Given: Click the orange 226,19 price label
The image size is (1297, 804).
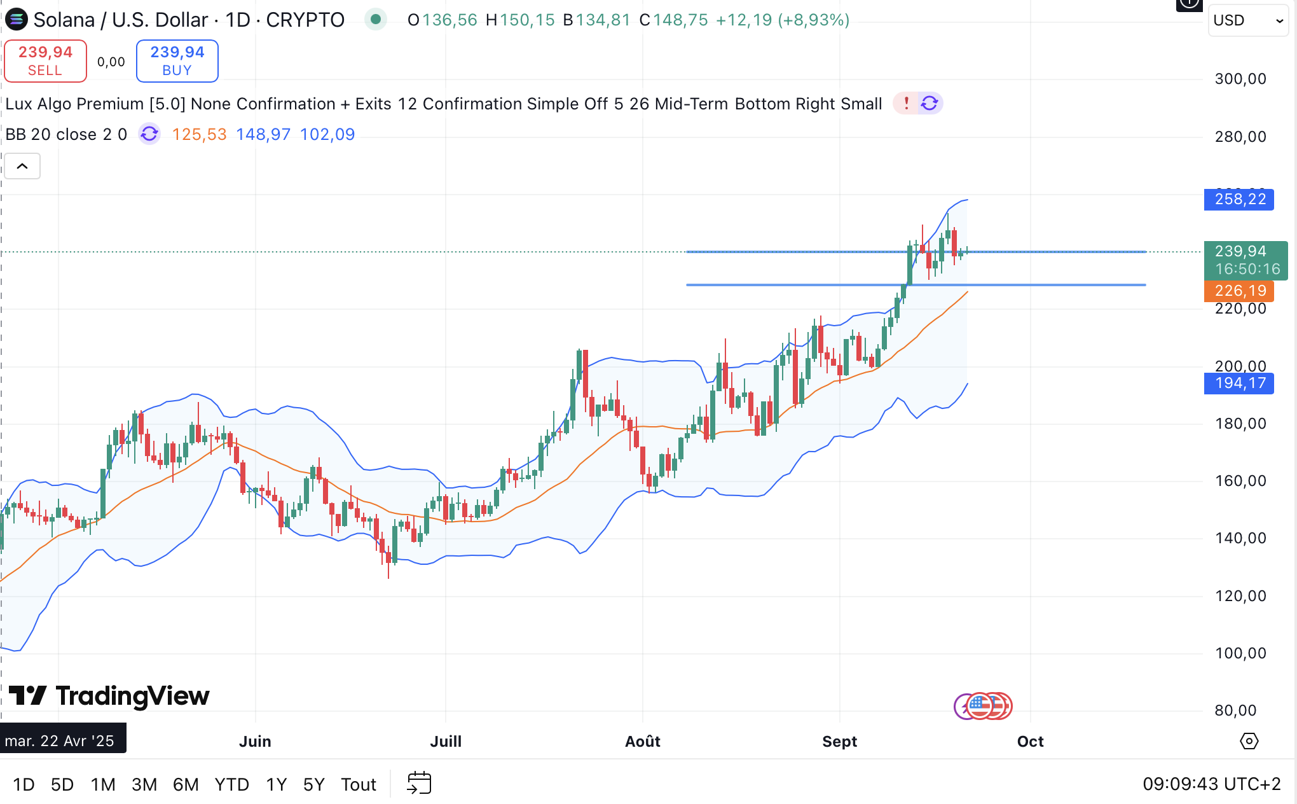Looking at the screenshot, I should pyautogui.click(x=1239, y=291).
